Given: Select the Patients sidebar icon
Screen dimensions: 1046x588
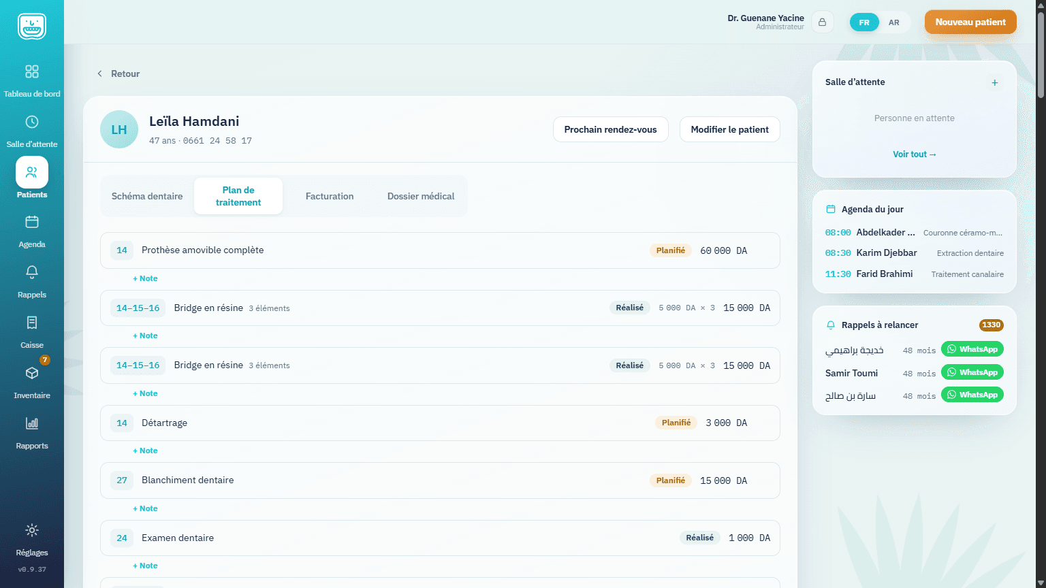Looking at the screenshot, I should pos(32,172).
